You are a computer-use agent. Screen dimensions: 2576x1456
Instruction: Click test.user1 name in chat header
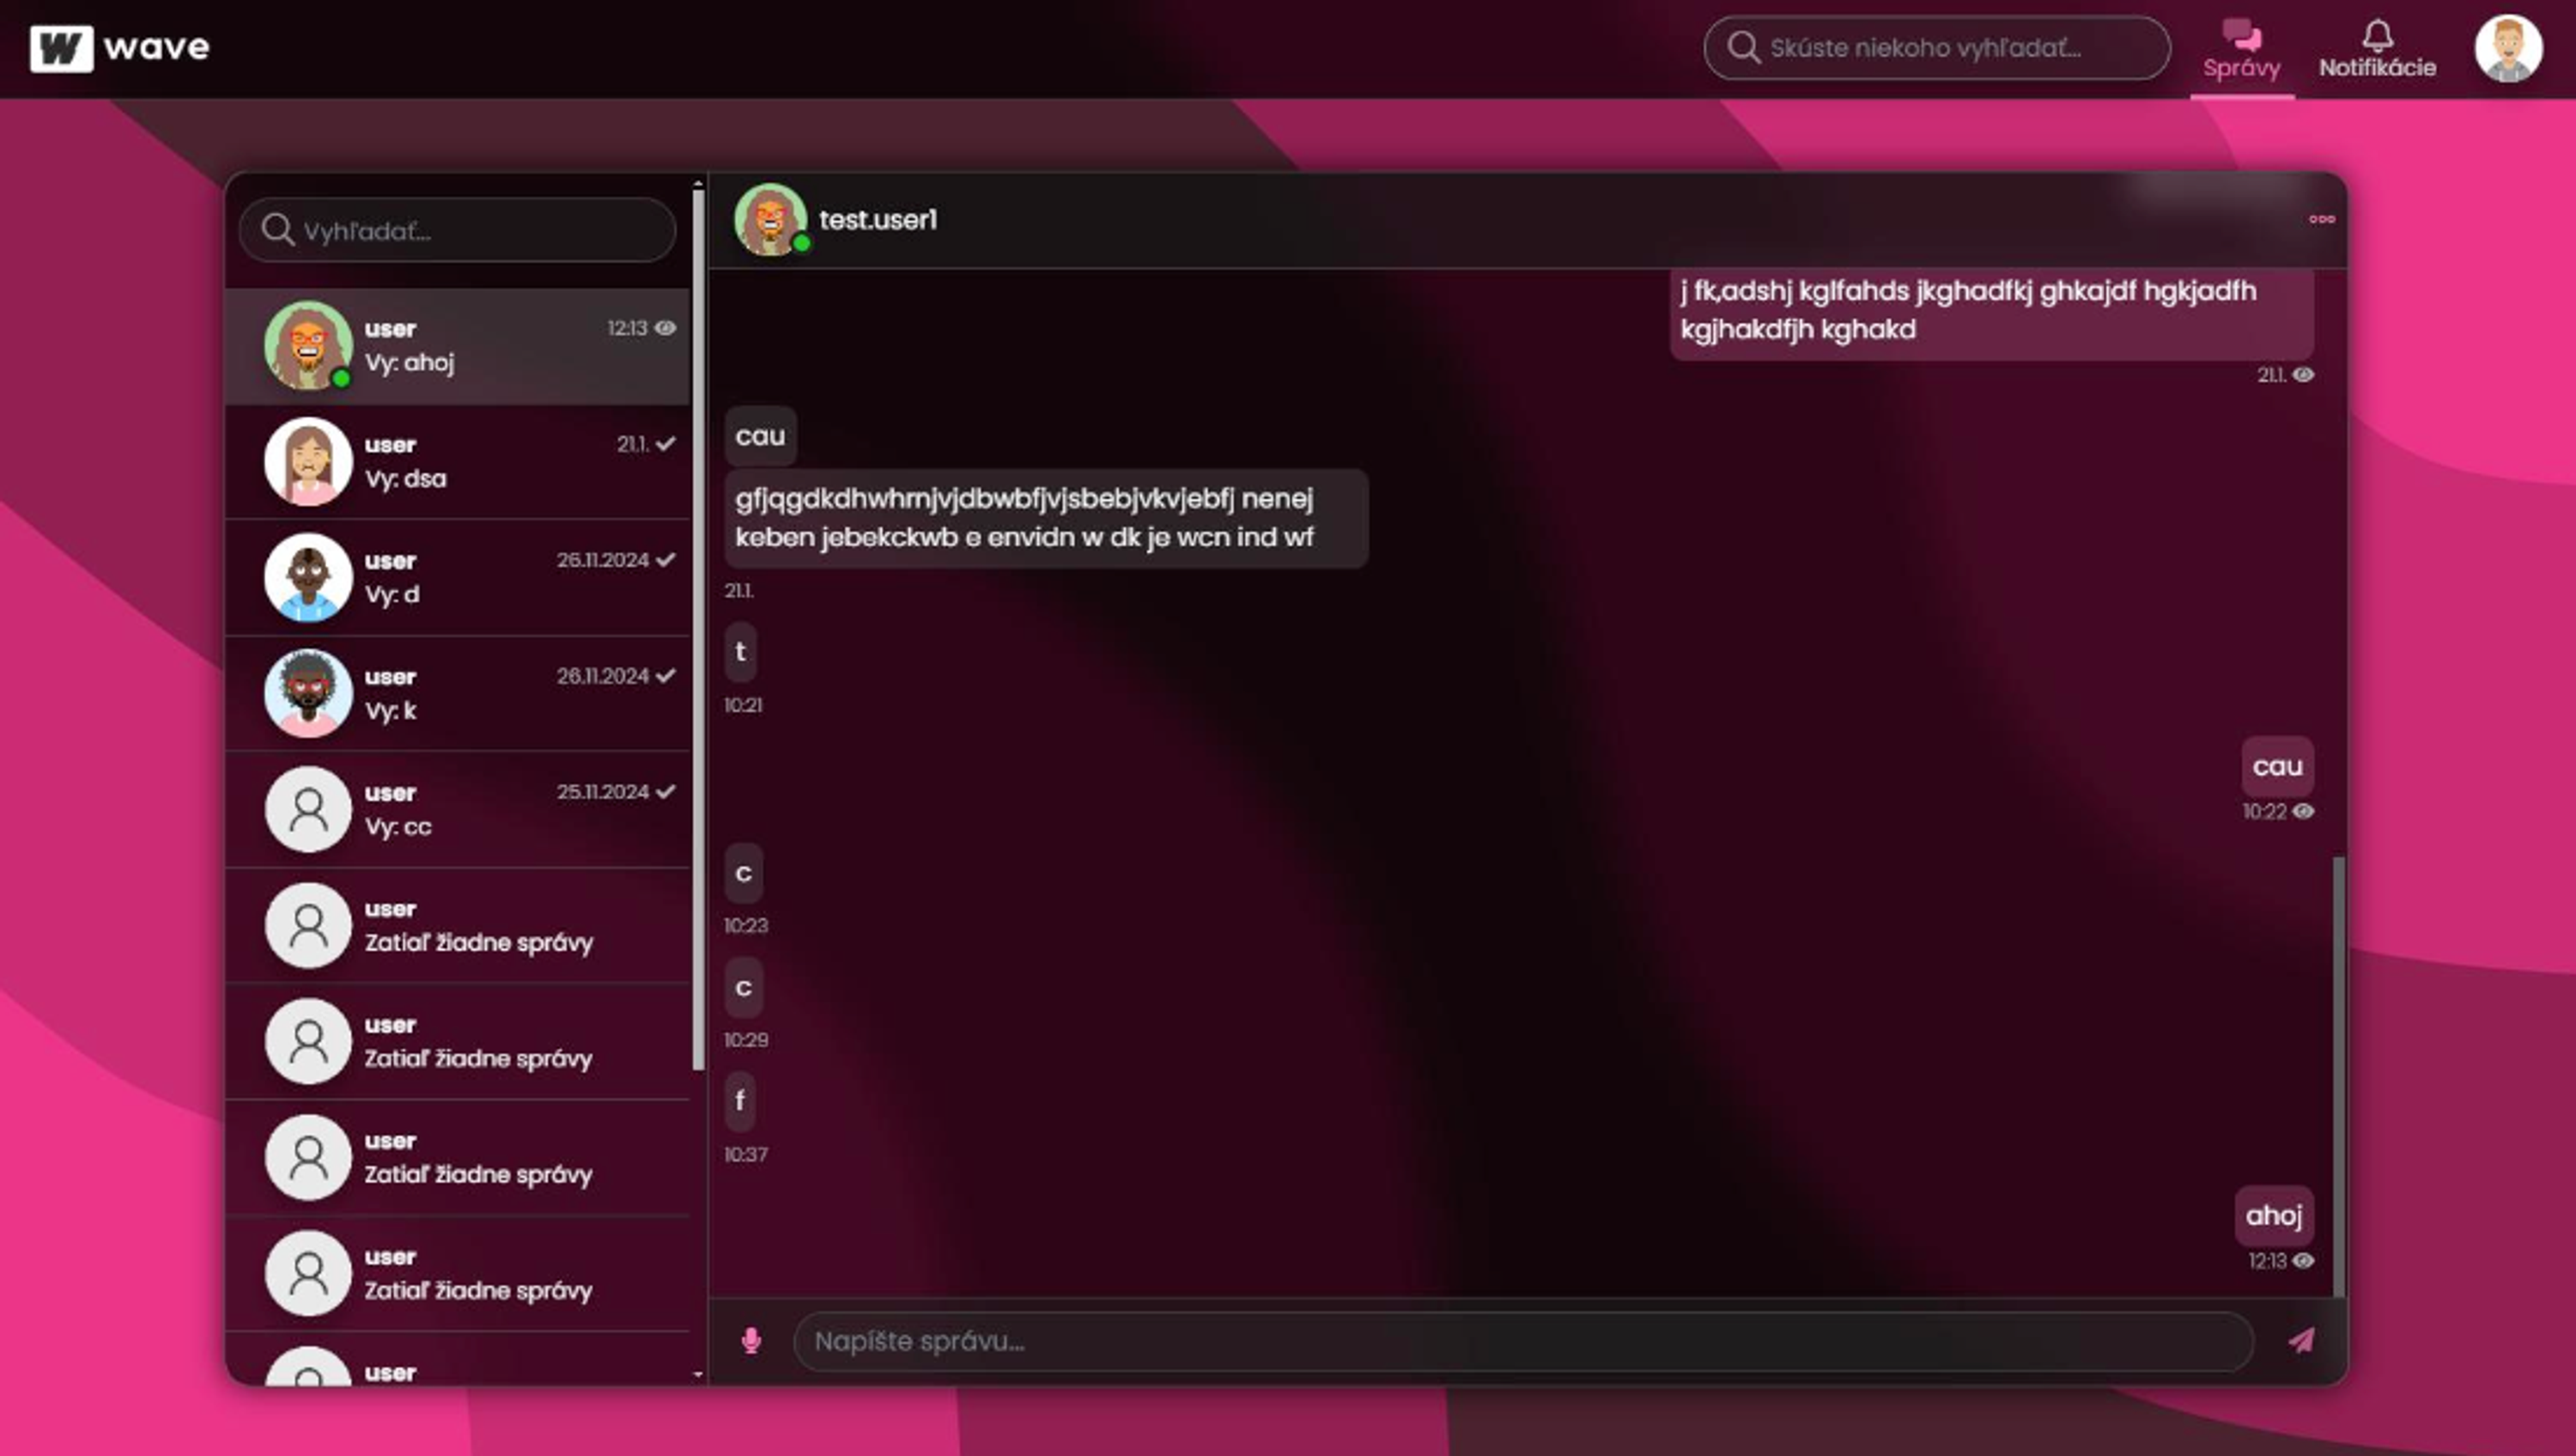(878, 219)
